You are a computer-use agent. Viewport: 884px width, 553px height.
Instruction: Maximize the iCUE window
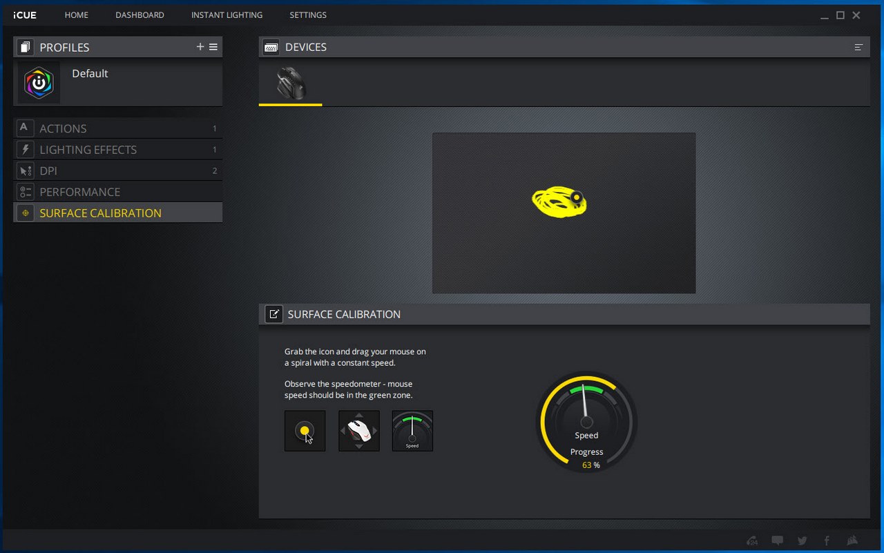point(840,15)
